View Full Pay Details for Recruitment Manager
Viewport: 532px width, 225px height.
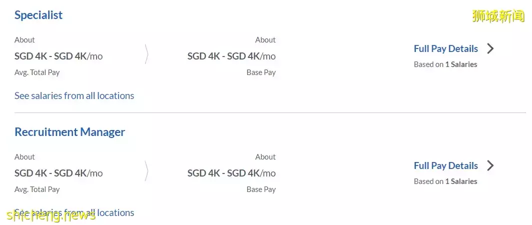click(445, 165)
